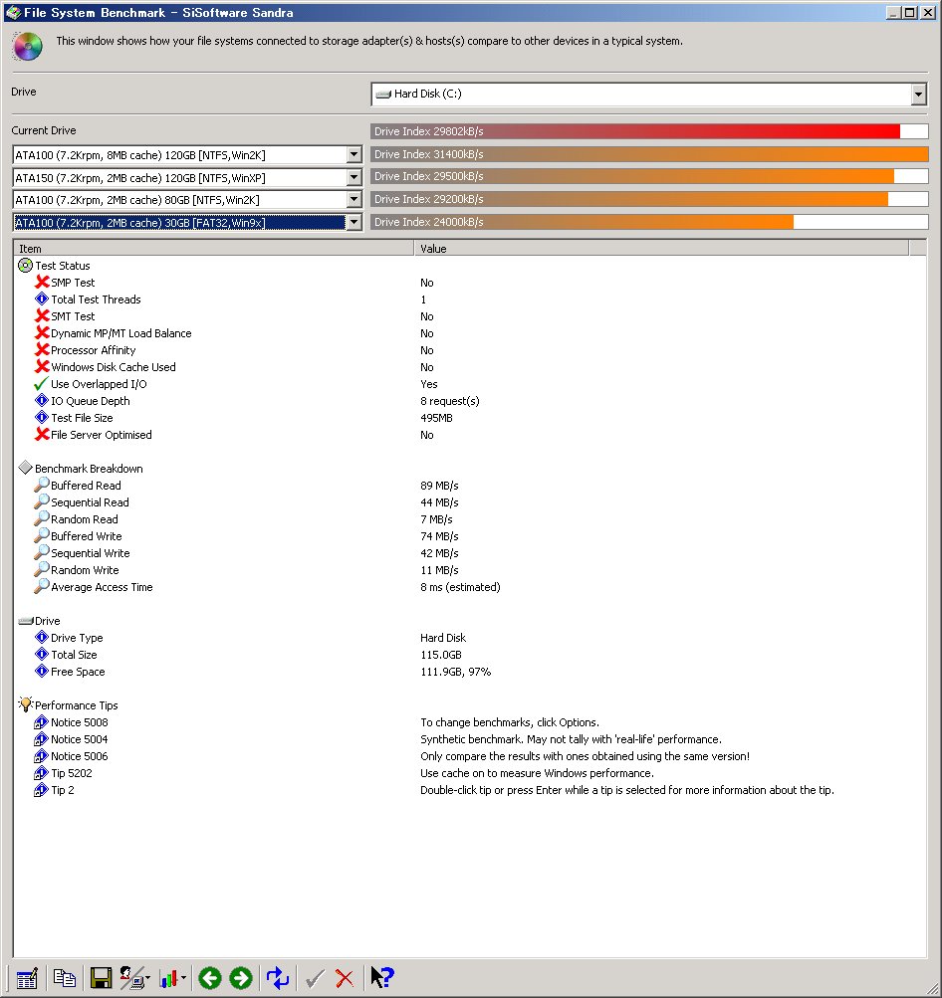This screenshot has height=998, width=942.
Task: Click the info icon beside IO Queue Depth
Action: click(42, 400)
